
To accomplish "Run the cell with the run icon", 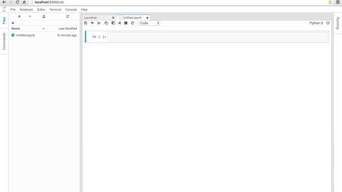I will (120, 23).
